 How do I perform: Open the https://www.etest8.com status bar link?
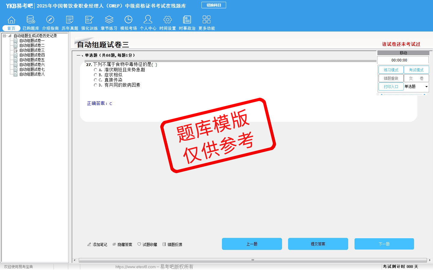pos(136,267)
